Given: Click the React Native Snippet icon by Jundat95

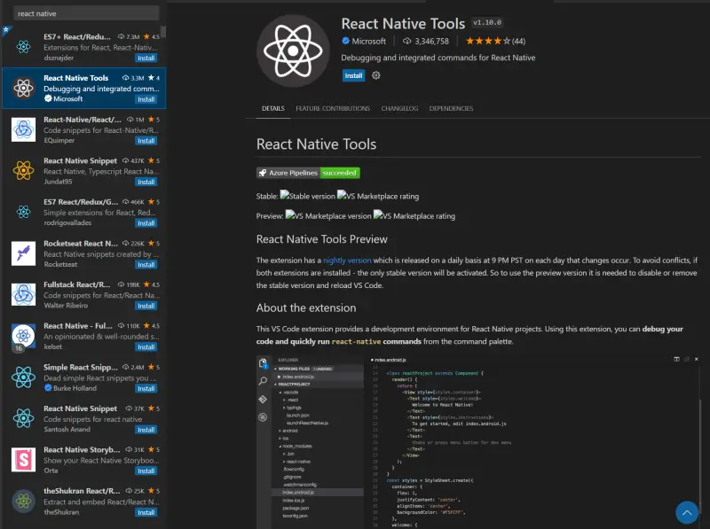Looking at the screenshot, I should [23, 170].
